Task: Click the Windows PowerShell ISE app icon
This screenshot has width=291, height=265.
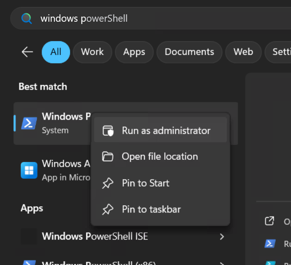Action: click(29, 236)
